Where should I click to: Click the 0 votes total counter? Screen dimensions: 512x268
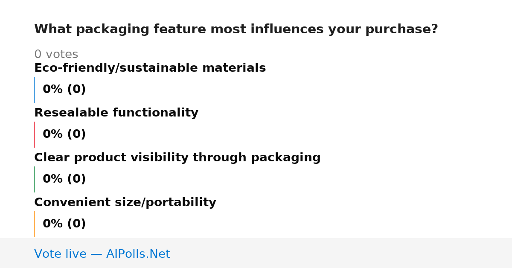tap(56, 55)
